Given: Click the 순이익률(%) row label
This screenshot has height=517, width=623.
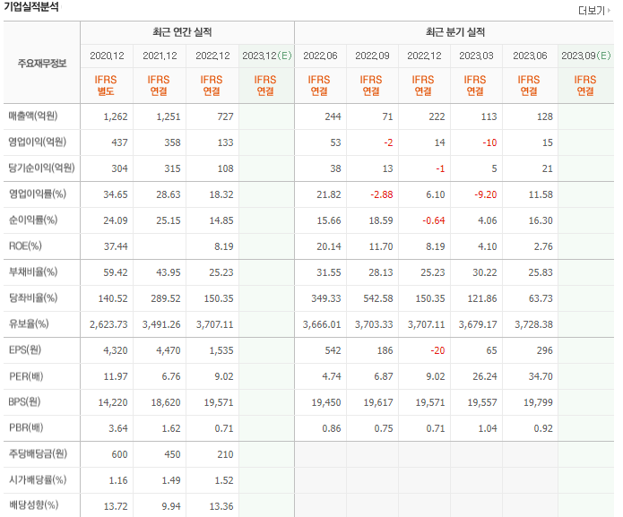Looking at the screenshot, I should tap(33, 220).
